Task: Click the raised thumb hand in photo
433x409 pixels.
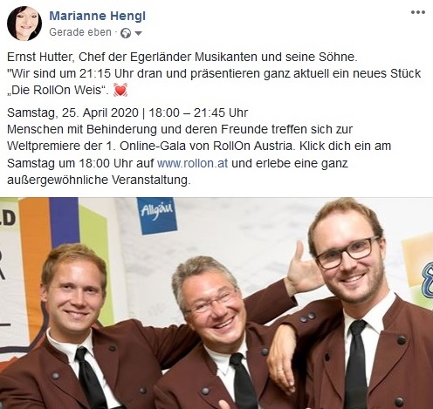Action: tap(304, 272)
